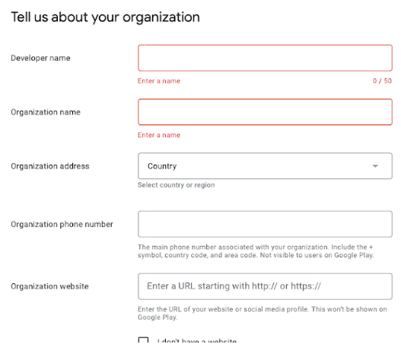Click the 0 / 50 character counter

pos(382,81)
